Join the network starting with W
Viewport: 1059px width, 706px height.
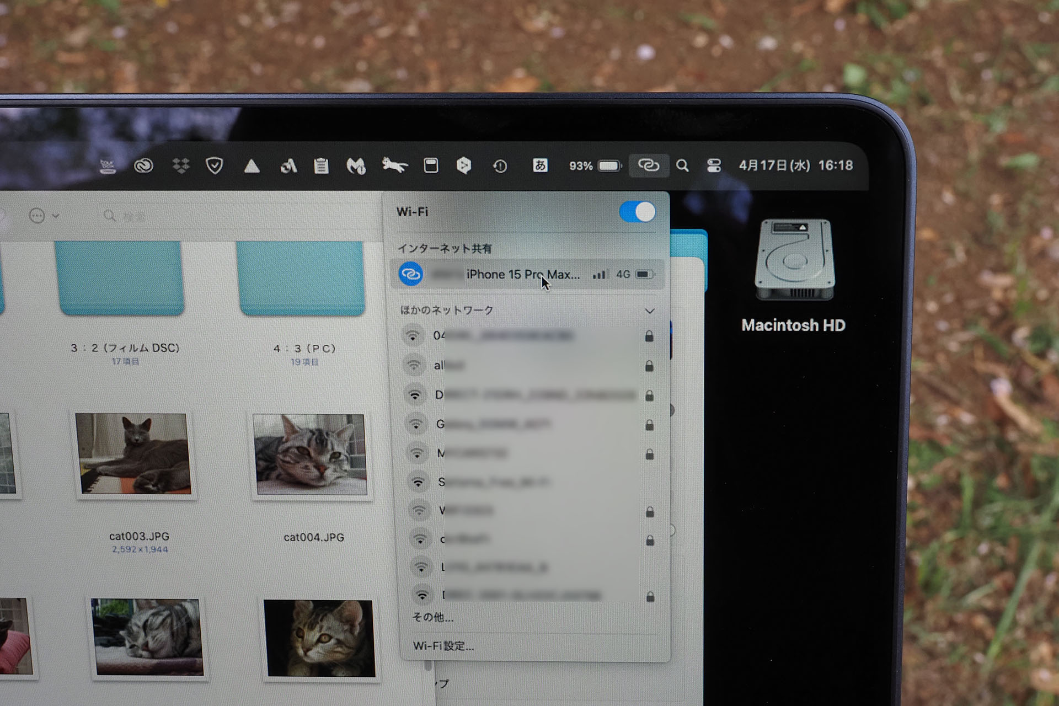(x=532, y=511)
